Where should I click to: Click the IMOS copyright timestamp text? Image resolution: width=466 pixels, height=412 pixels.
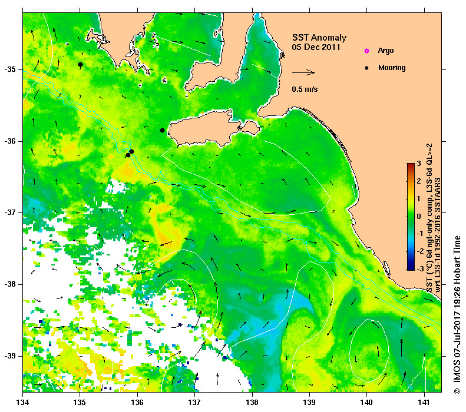click(457, 315)
